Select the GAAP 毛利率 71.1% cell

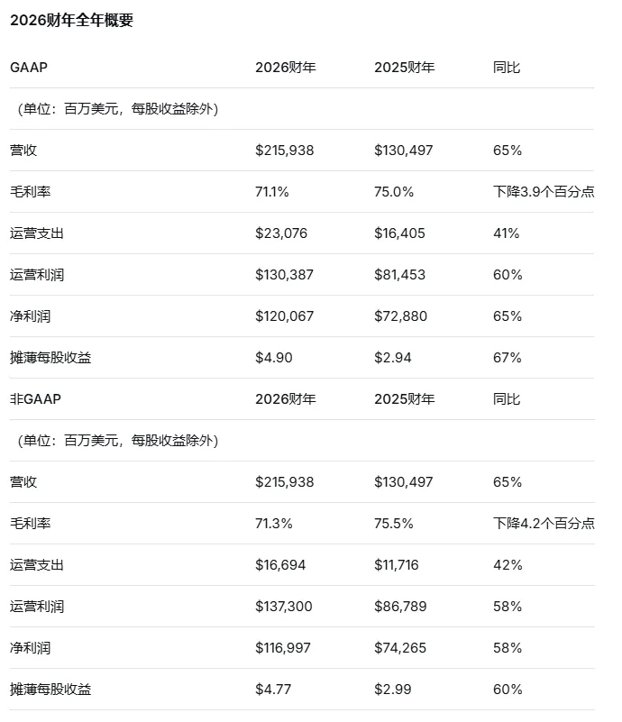pyautogui.click(x=271, y=192)
